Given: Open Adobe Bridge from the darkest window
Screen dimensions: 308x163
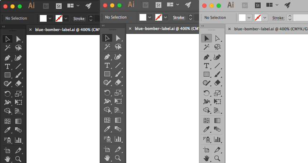Looking at the screenshot, I should (x=46, y=6).
